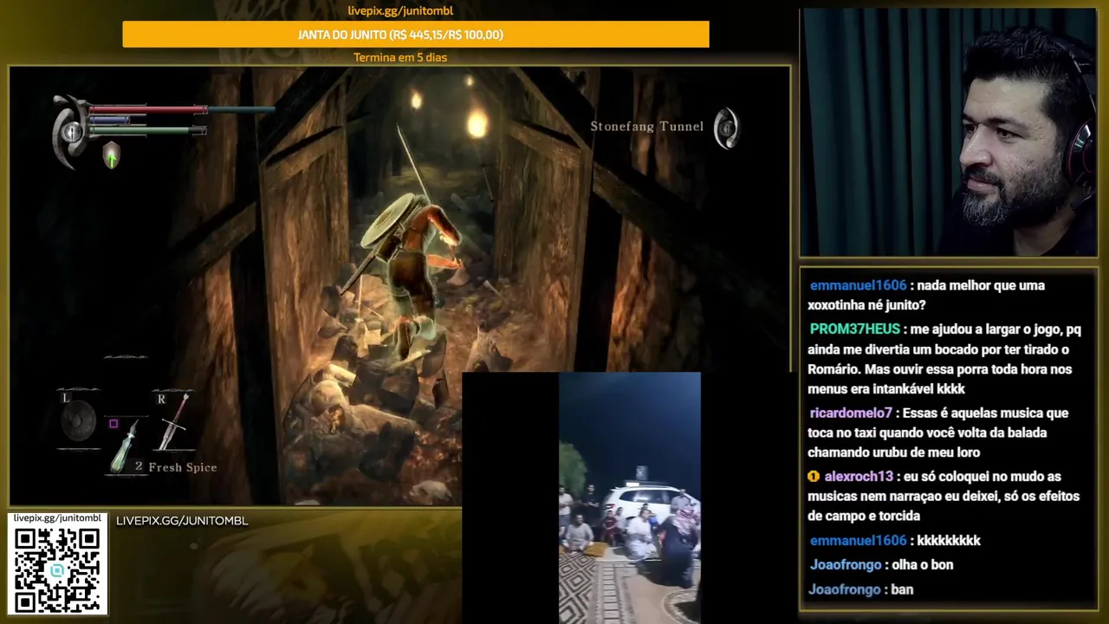
Task: Click the LivePix QR code
Action: click(x=57, y=570)
